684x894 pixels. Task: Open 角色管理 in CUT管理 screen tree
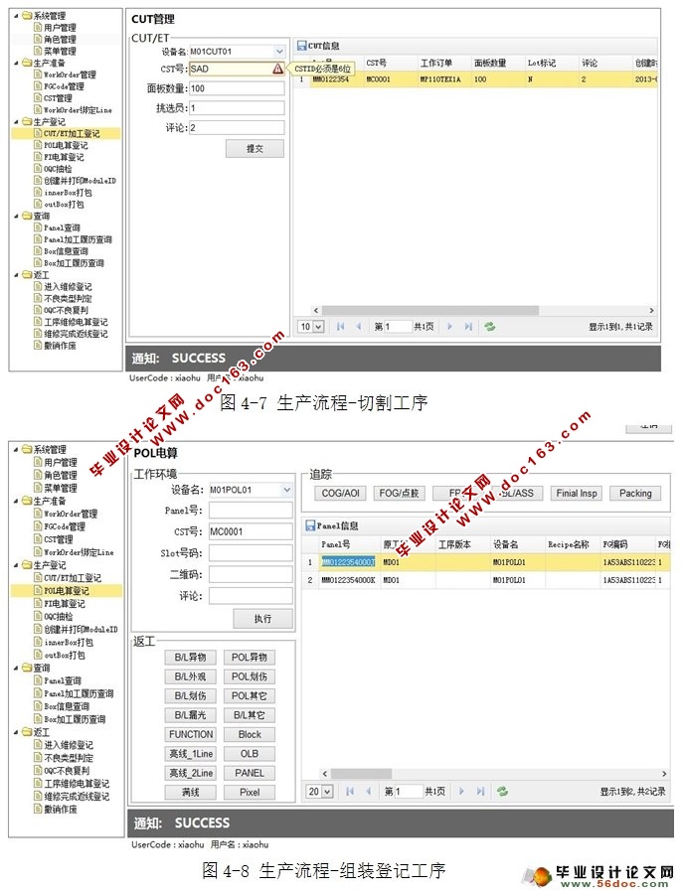pos(60,40)
